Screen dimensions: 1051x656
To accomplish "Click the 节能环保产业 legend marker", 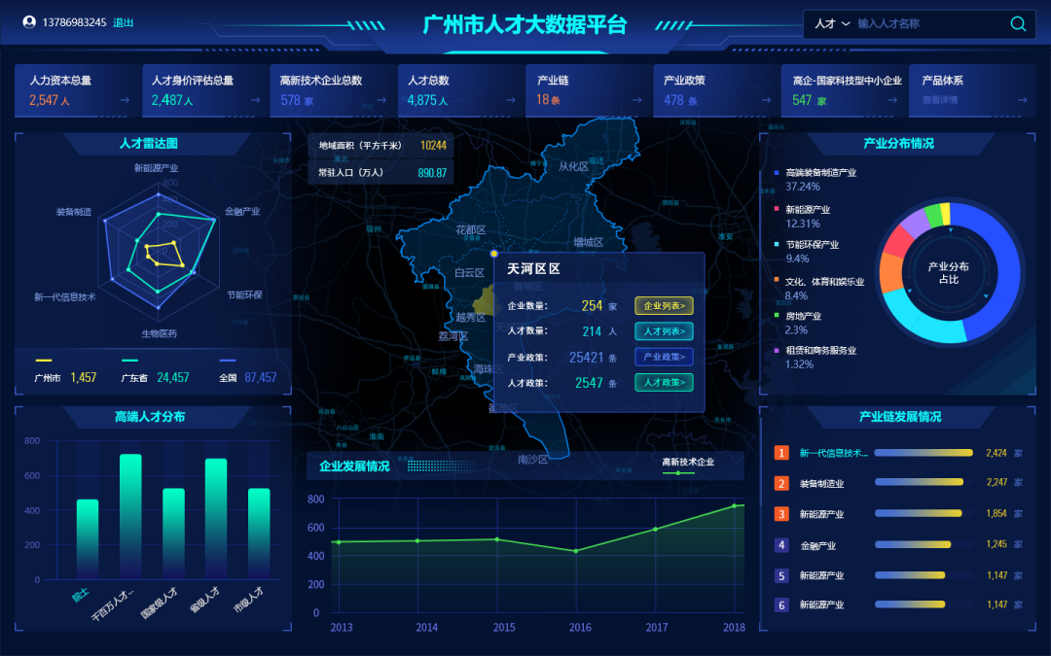I will coord(777,244).
